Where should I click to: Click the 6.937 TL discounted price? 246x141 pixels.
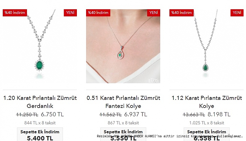tap(136, 114)
